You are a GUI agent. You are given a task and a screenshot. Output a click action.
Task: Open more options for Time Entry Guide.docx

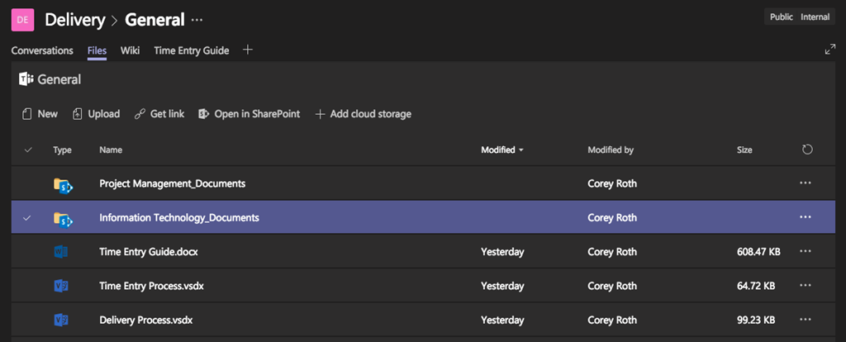806,251
